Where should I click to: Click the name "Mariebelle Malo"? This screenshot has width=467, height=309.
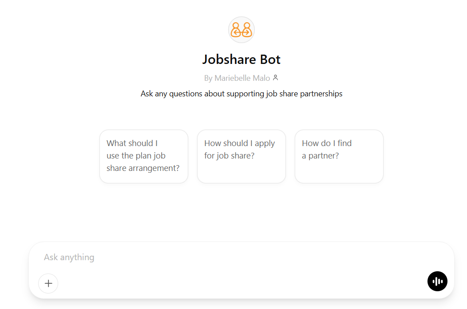coord(242,78)
